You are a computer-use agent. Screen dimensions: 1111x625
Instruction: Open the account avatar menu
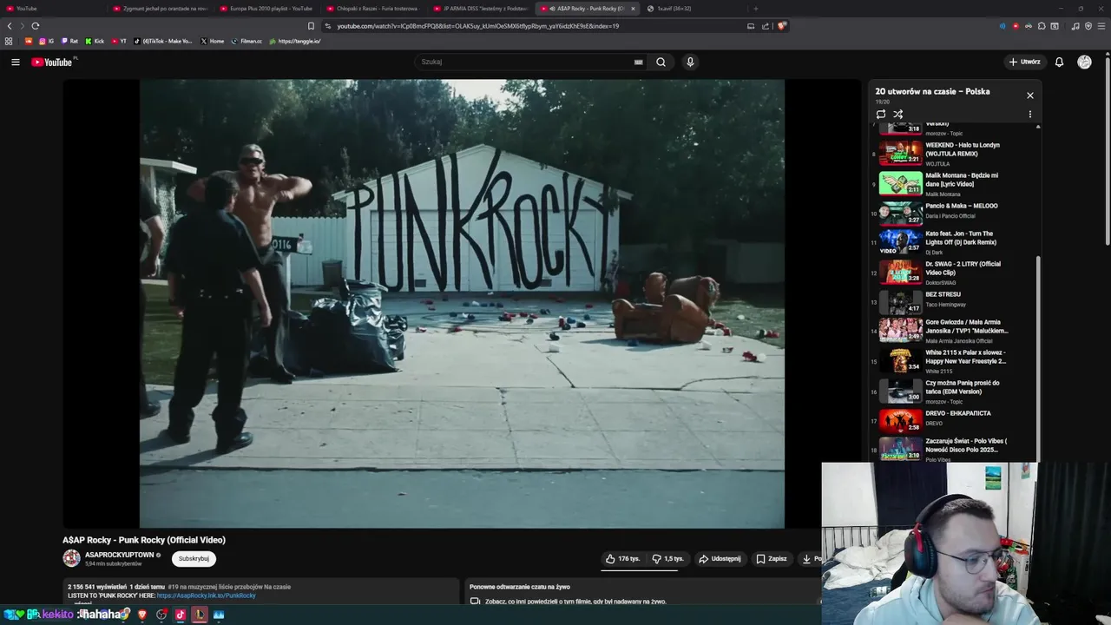click(1084, 62)
